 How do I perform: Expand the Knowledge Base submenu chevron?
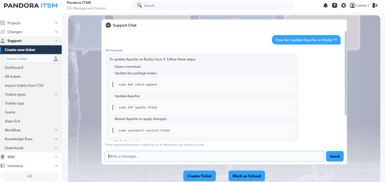tap(56, 139)
